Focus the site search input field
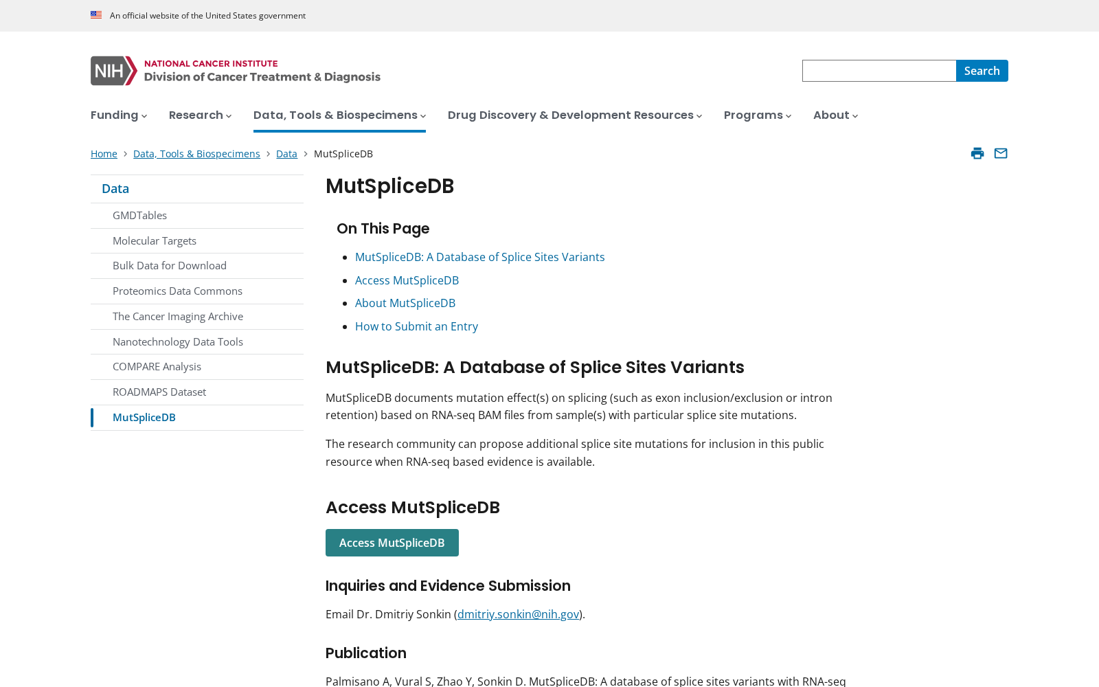This screenshot has height=687, width=1099. pyautogui.click(x=879, y=71)
